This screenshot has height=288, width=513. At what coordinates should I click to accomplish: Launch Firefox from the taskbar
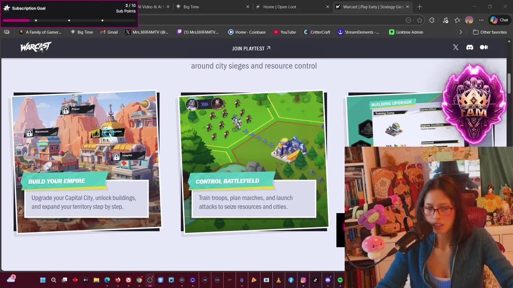[118, 280]
